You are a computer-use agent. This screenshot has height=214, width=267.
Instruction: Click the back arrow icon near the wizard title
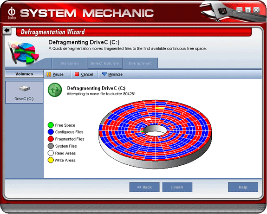(x=7, y=31)
